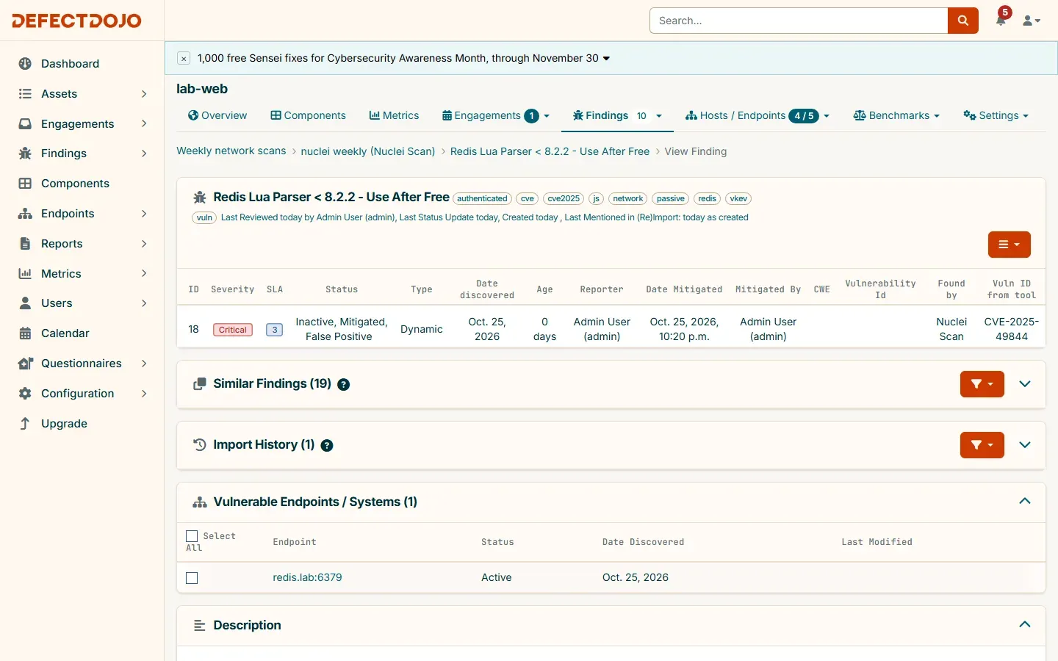This screenshot has width=1058, height=661.
Task: Click the Upgrade arrow icon
Action: pos(25,424)
